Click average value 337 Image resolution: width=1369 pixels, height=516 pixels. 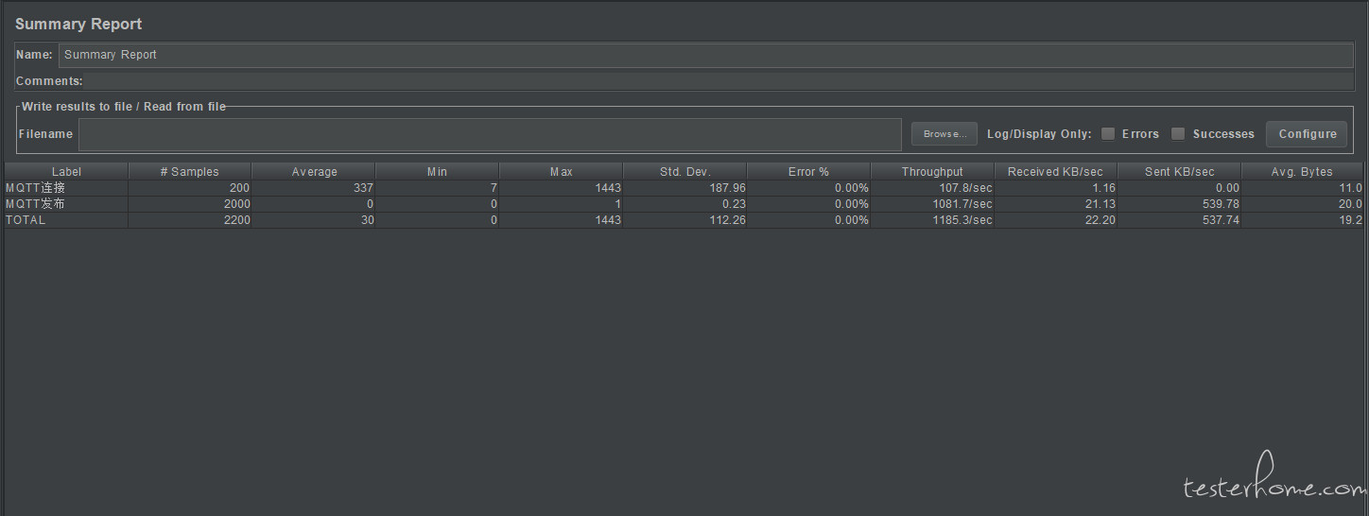click(x=363, y=188)
